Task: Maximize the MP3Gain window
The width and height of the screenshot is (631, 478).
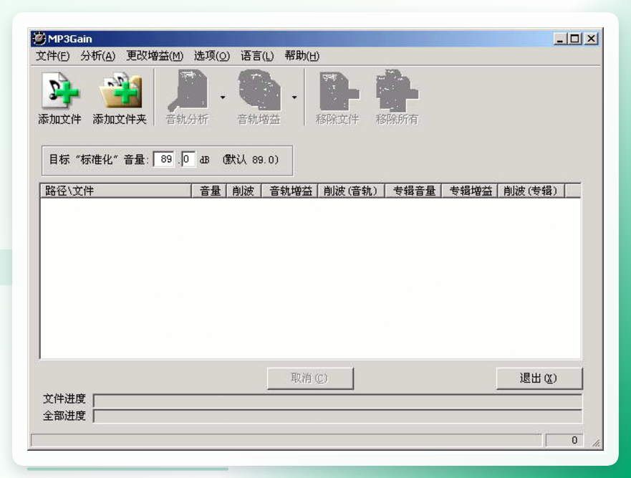Action: tap(574, 39)
